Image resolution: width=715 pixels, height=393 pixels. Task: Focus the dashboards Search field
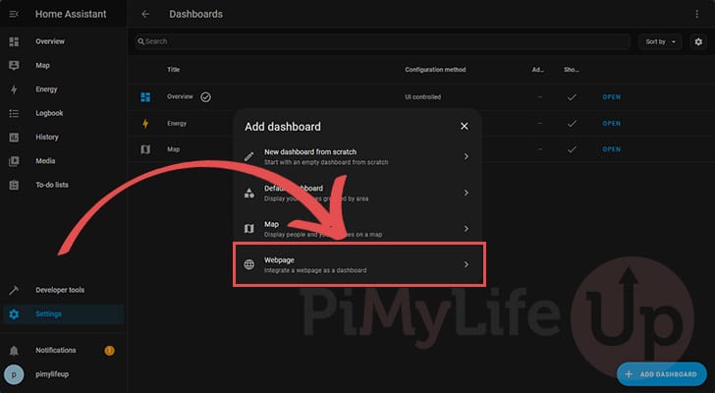(x=383, y=41)
